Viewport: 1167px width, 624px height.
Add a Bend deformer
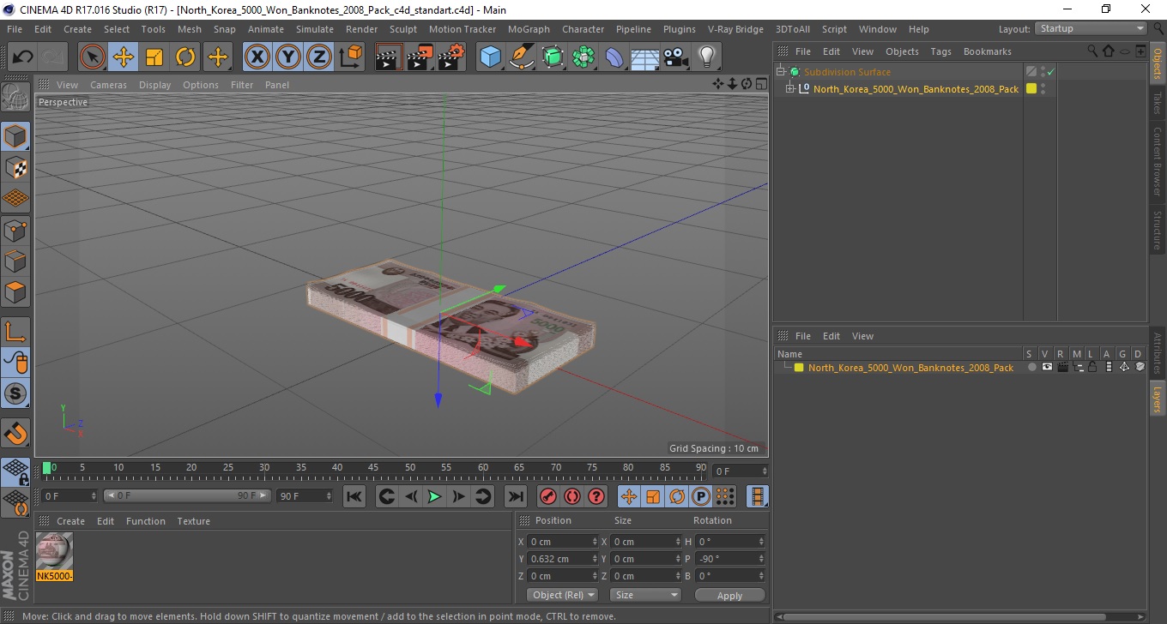tap(614, 57)
